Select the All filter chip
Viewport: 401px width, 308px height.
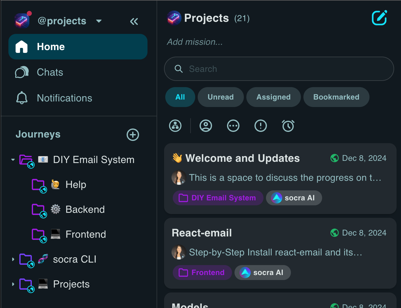pos(180,97)
